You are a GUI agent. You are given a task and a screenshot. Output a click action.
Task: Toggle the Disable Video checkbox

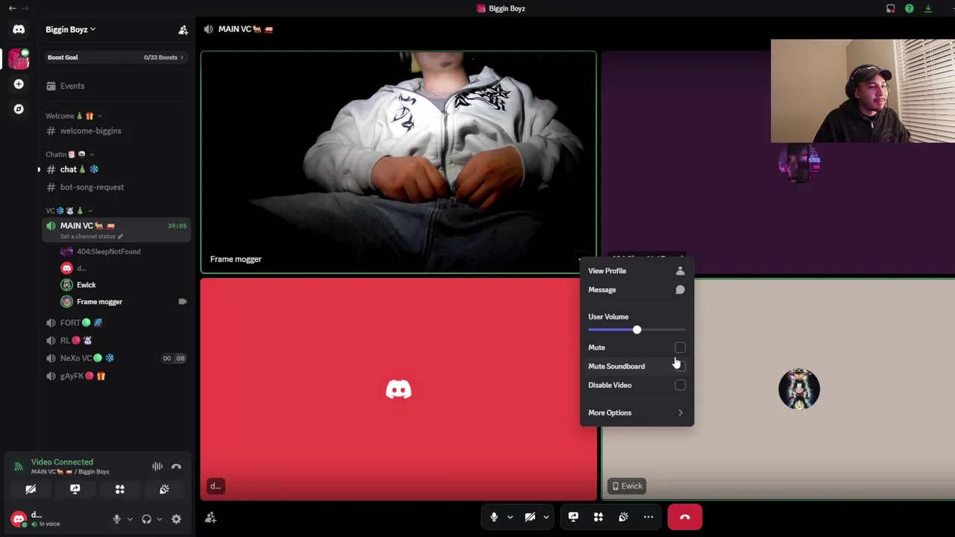point(680,385)
